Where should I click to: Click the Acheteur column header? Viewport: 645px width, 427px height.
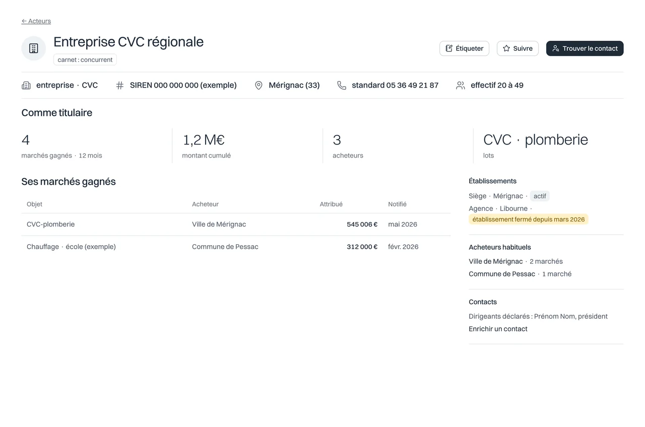coord(205,204)
